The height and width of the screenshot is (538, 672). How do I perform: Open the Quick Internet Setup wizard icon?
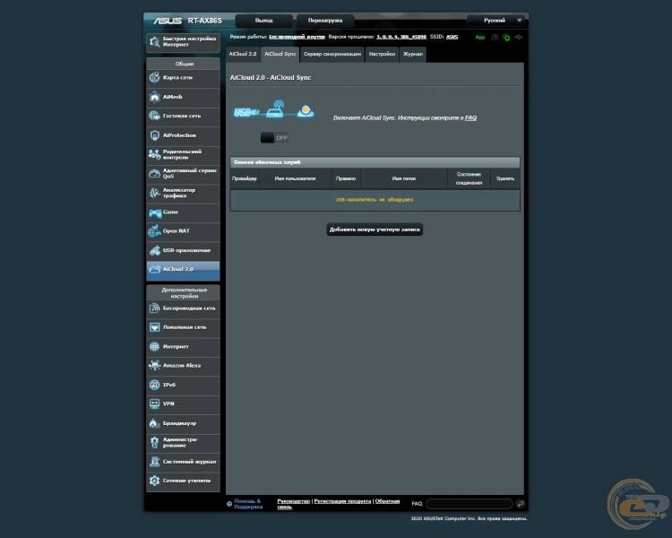point(154,41)
